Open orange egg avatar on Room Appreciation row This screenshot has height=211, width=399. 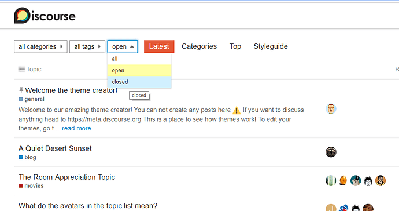tap(343, 180)
